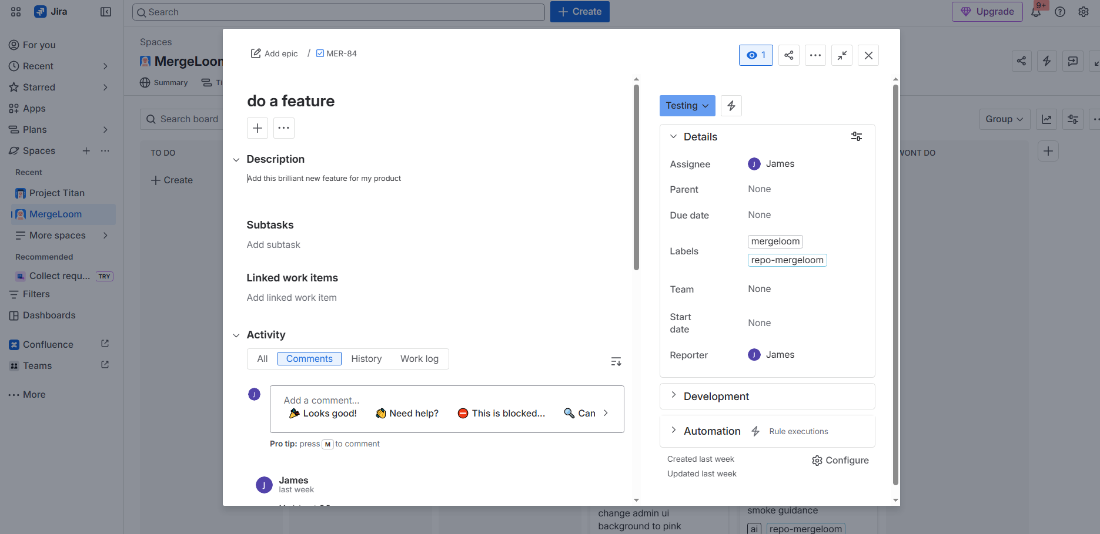Add a board column with plus icon
The height and width of the screenshot is (534, 1100).
pos(1048,152)
